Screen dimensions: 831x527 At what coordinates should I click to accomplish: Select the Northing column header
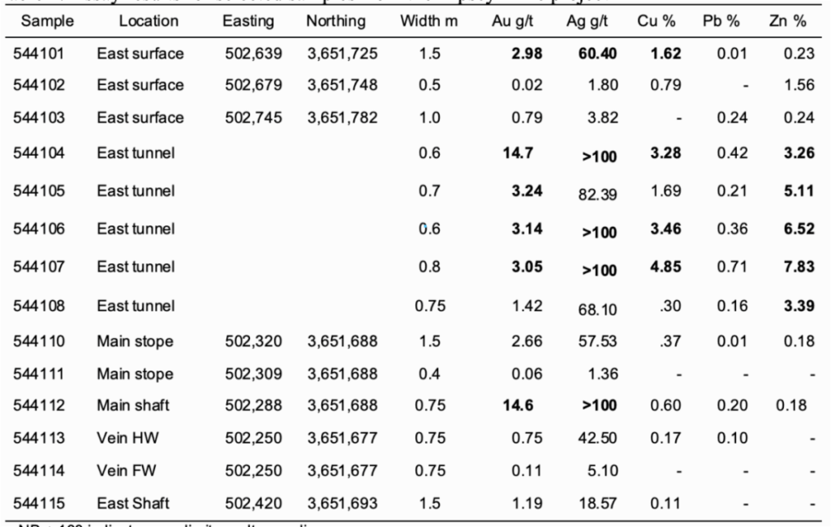[335, 21]
